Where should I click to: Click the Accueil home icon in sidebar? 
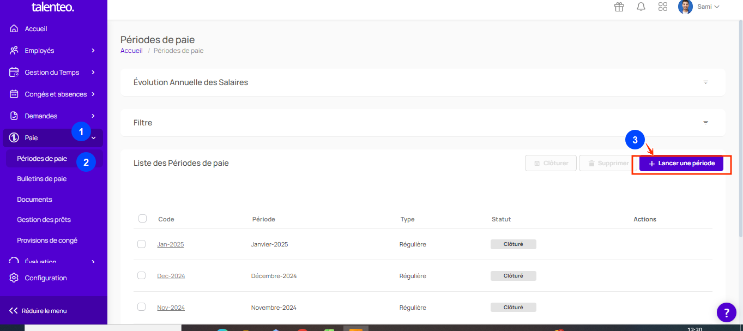tap(14, 29)
